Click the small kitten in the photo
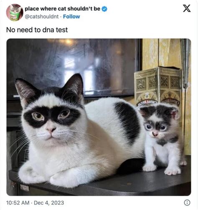The width and height of the screenshot is (198, 210). click(x=162, y=139)
